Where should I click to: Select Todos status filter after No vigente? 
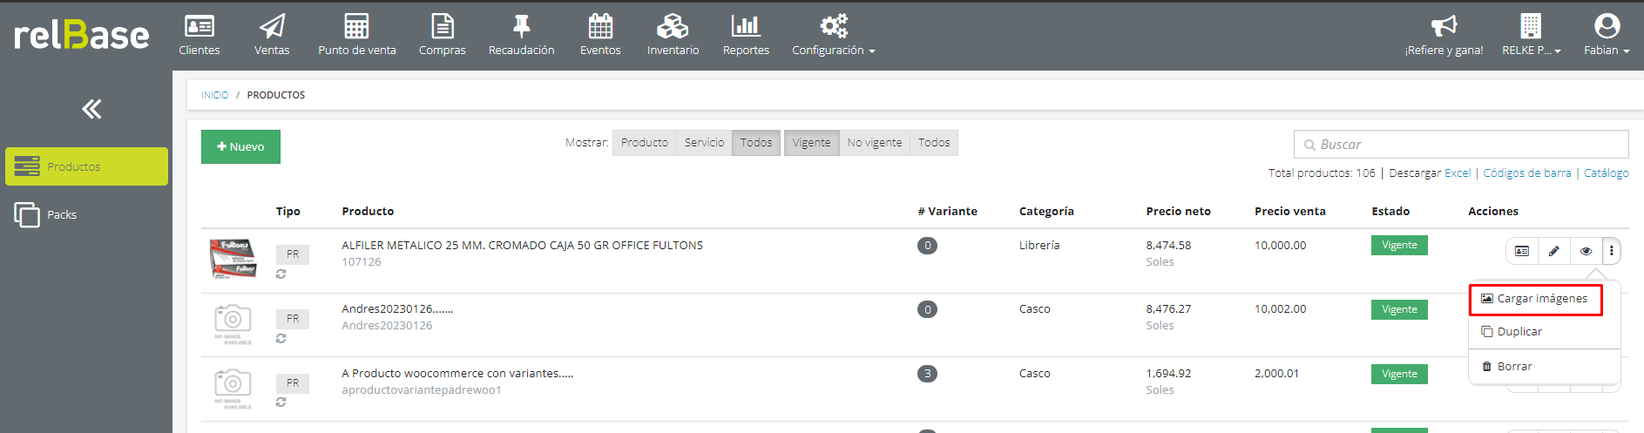(x=934, y=143)
